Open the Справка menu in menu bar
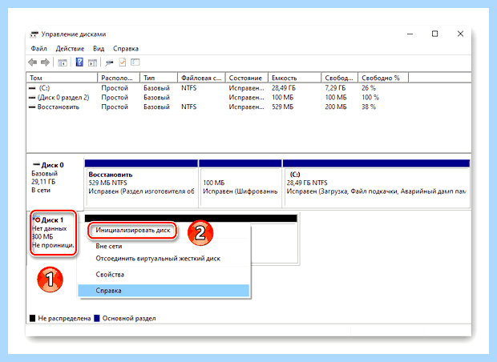The image size is (497, 362). (126, 49)
